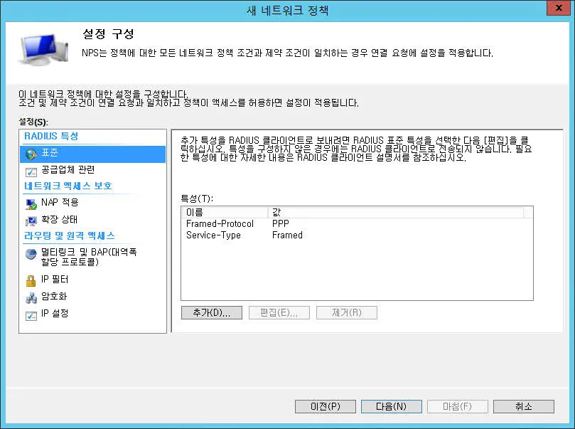Continue using the 다음(N) button
This screenshot has height=429, width=575.
click(x=391, y=406)
